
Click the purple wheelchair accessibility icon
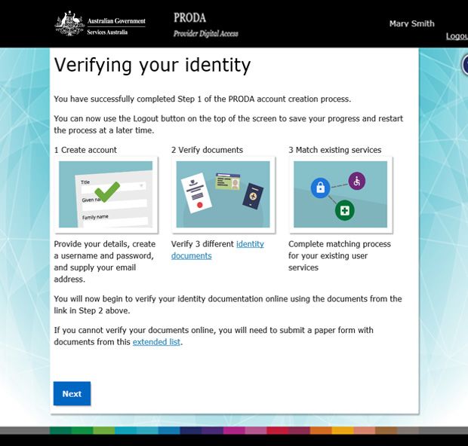pos(357,181)
